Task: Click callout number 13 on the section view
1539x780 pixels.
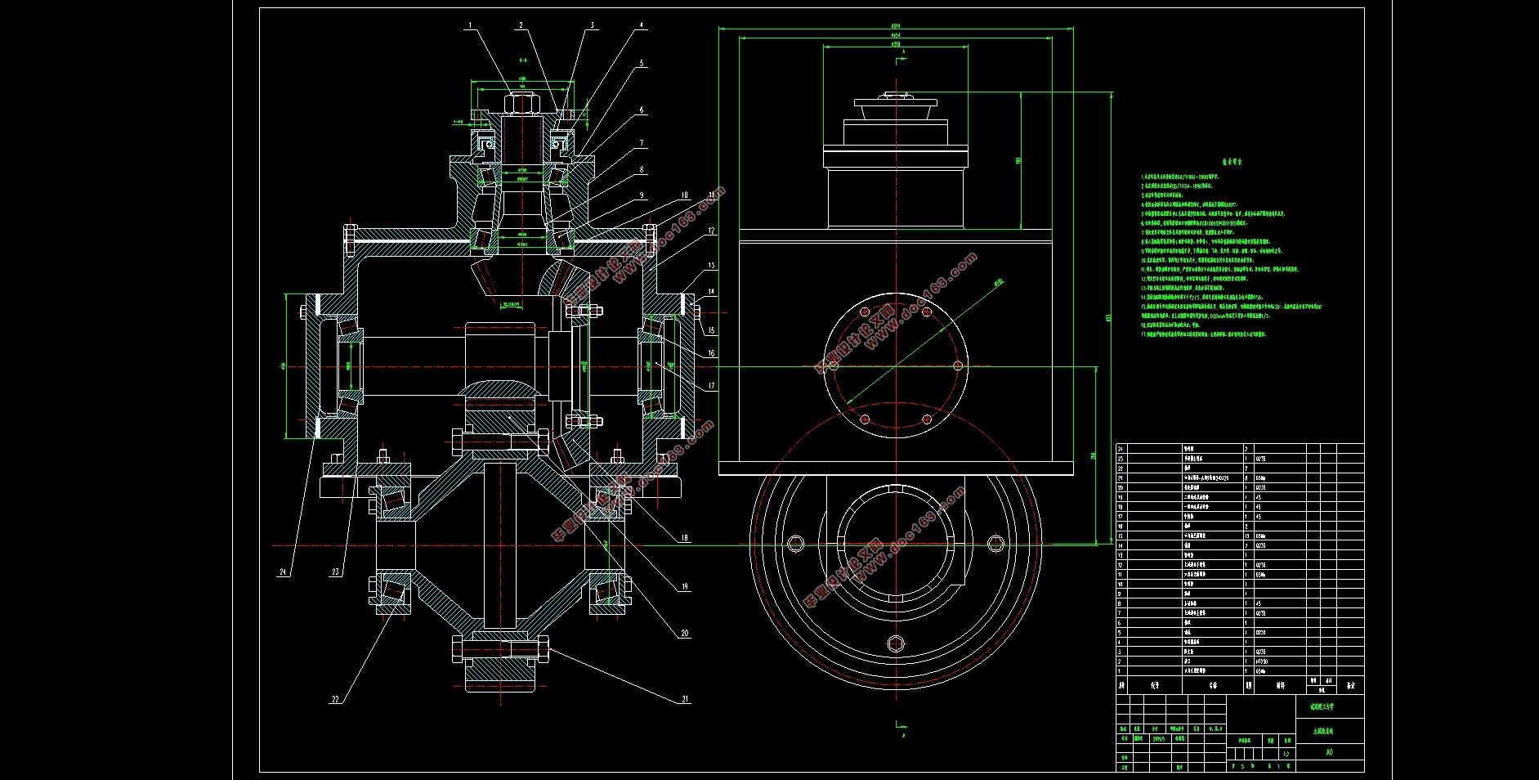Action: pos(711,266)
